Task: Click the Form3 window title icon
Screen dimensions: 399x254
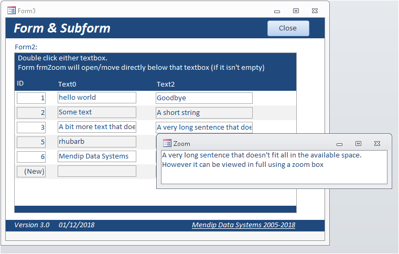Action: pyautogui.click(x=11, y=10)
